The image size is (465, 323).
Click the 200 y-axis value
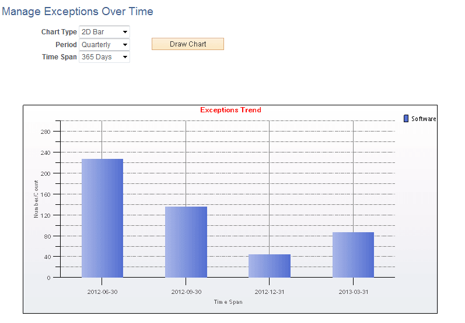point(46,173)
